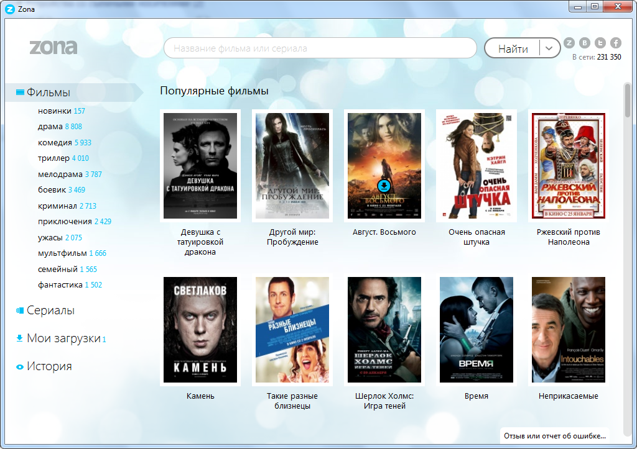The image size is (637, 449).
Task: Open the Twitter social icon
Action: (x=600, y=43)
